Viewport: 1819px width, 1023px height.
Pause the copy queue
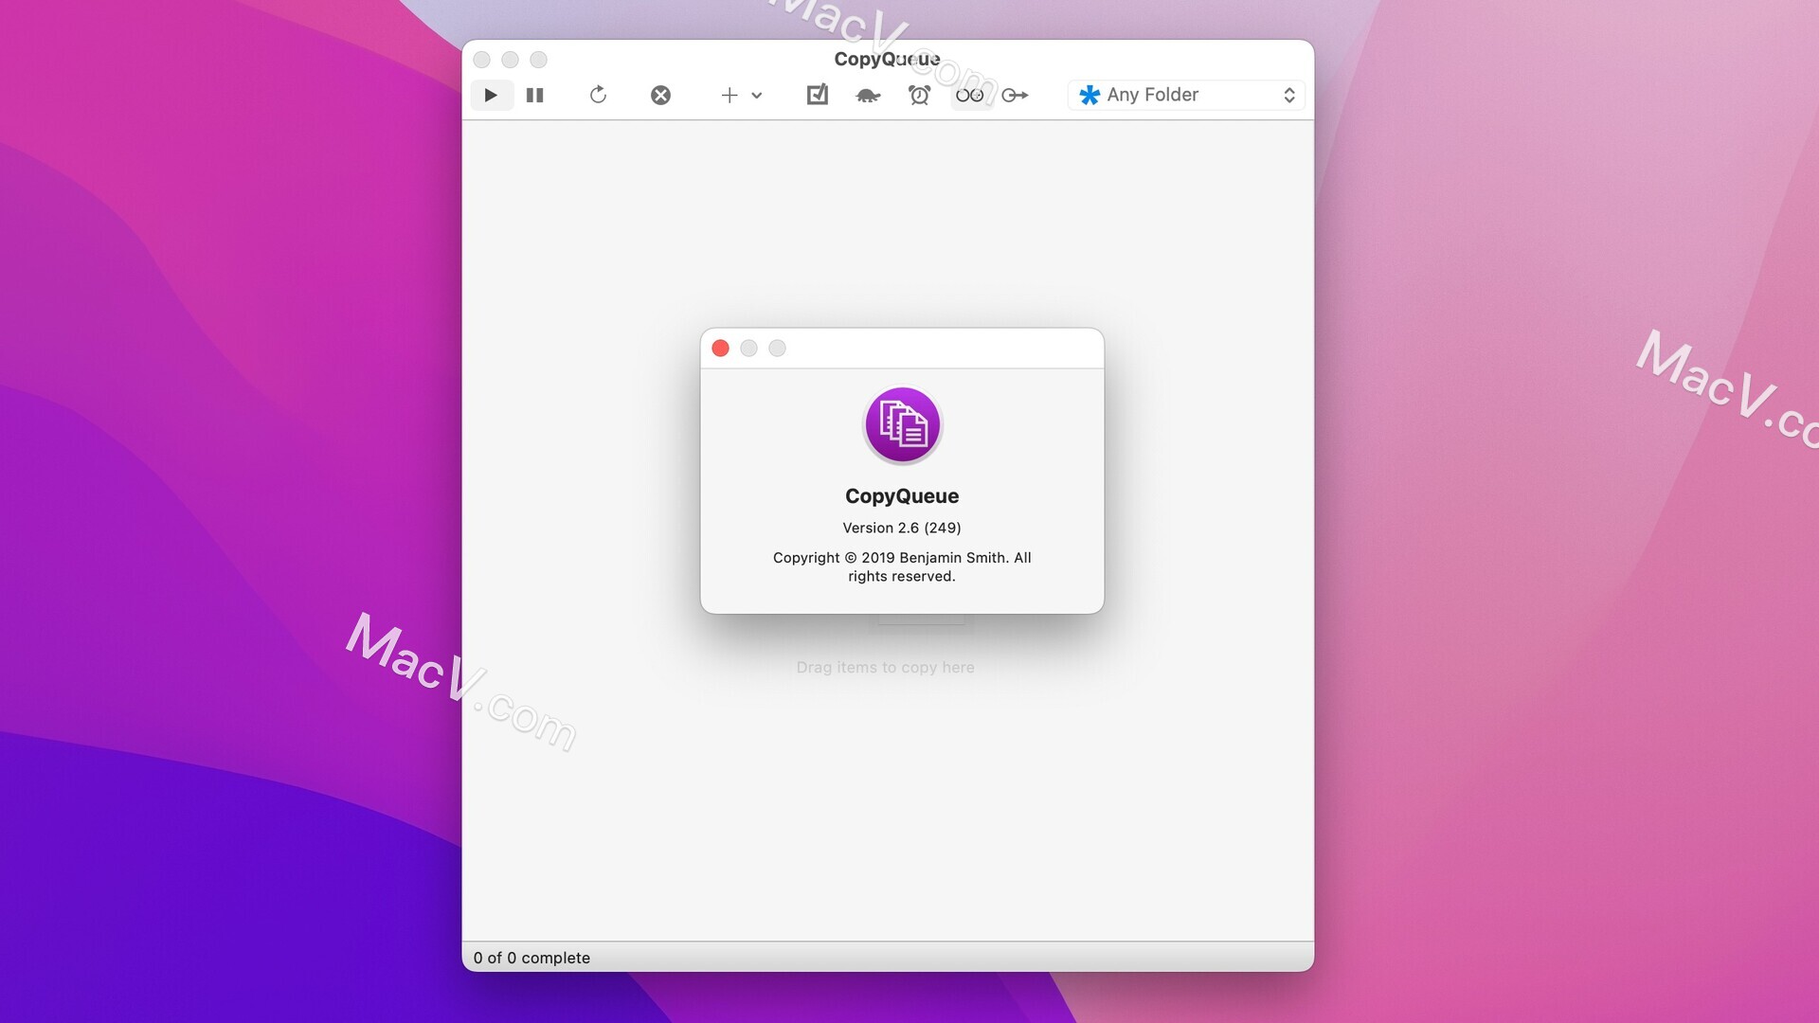point(535,95)
